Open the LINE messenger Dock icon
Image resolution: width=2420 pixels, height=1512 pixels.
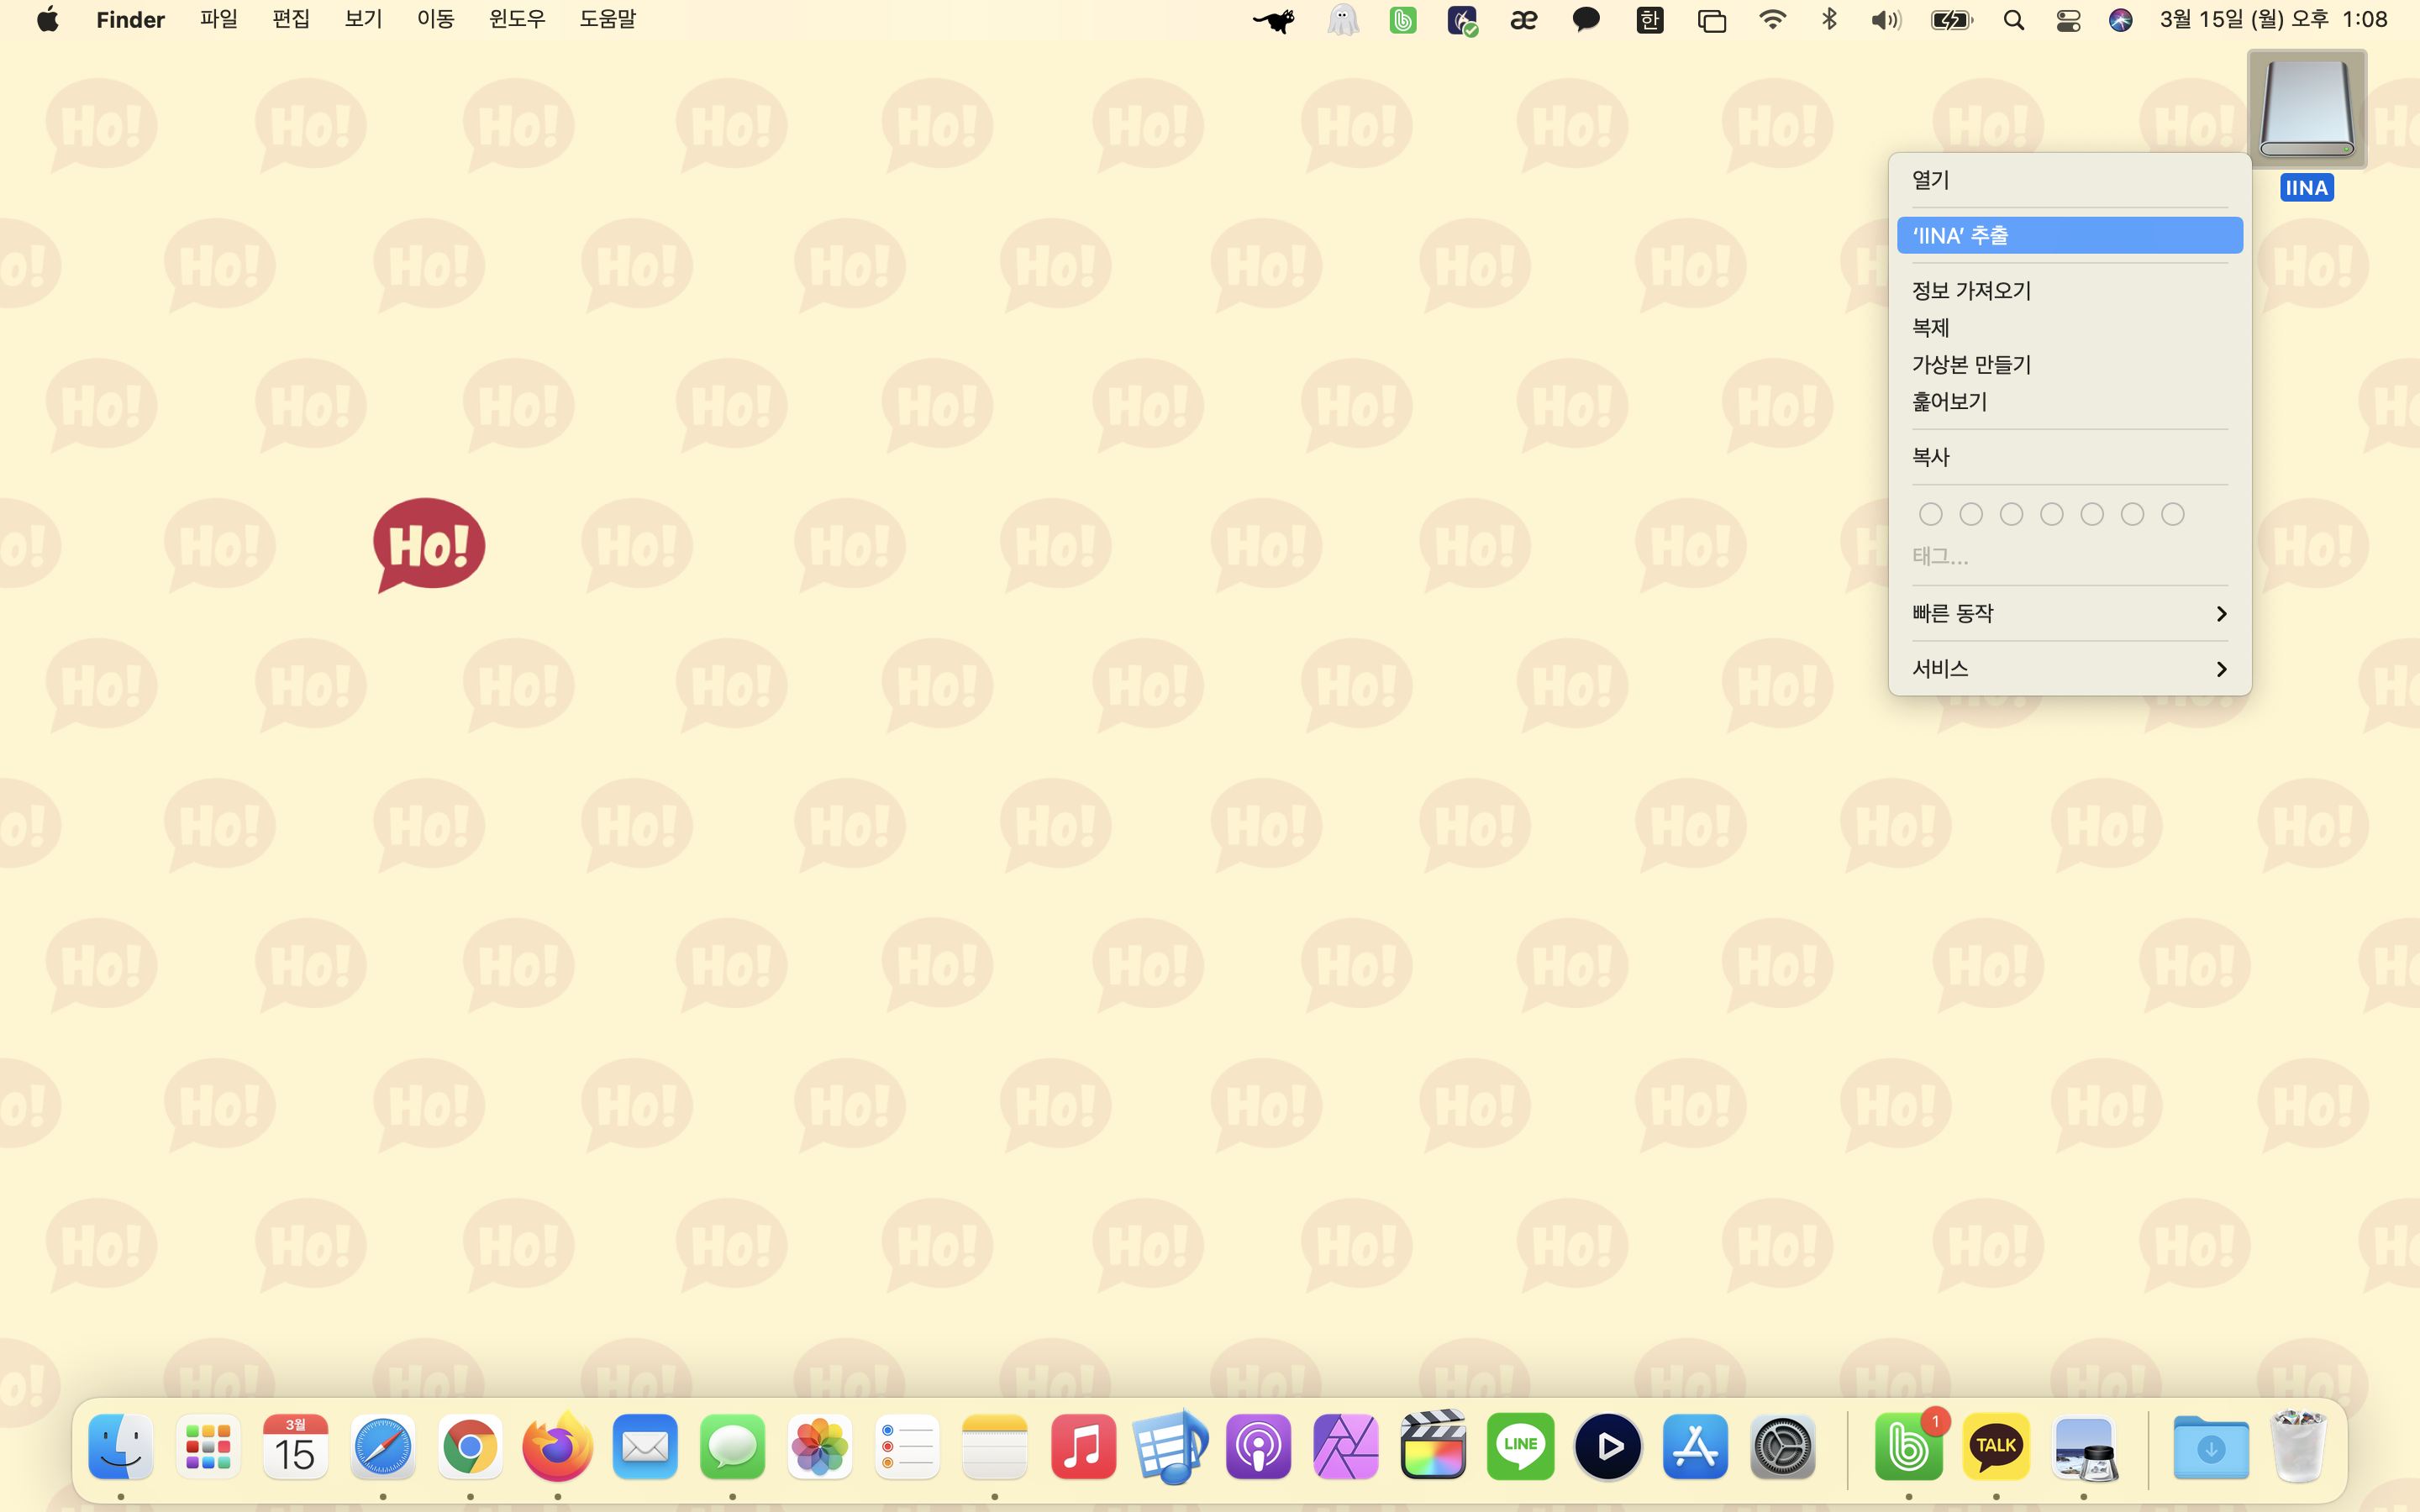[1520, 1446]
